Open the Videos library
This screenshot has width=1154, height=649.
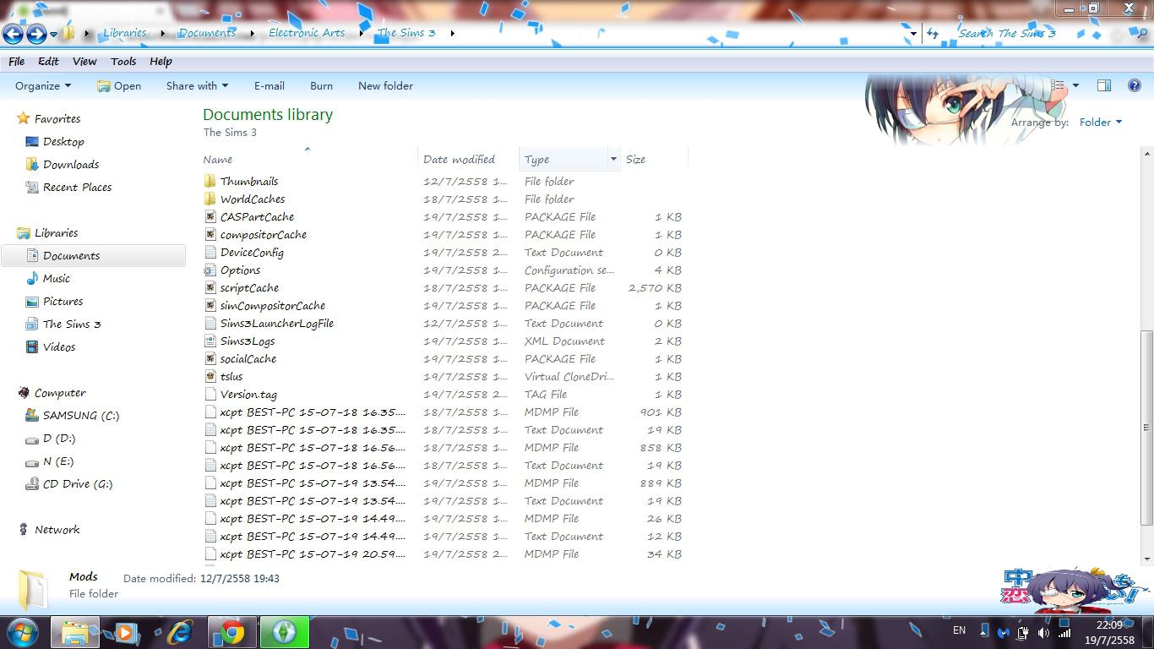pos(58,347)
